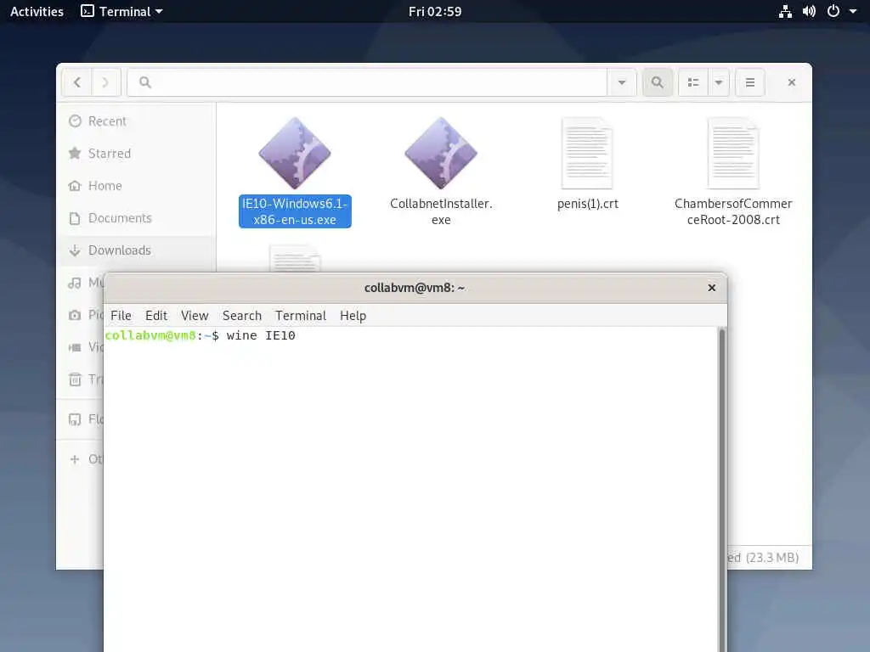The height and width of the screenshot is (652, 870).
Task: Open the terminal Search menu
Action: coord(242,316)
